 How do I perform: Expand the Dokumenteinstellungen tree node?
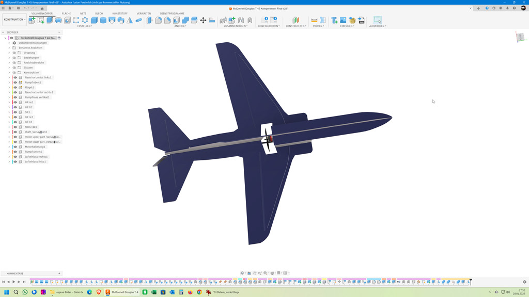9,43
